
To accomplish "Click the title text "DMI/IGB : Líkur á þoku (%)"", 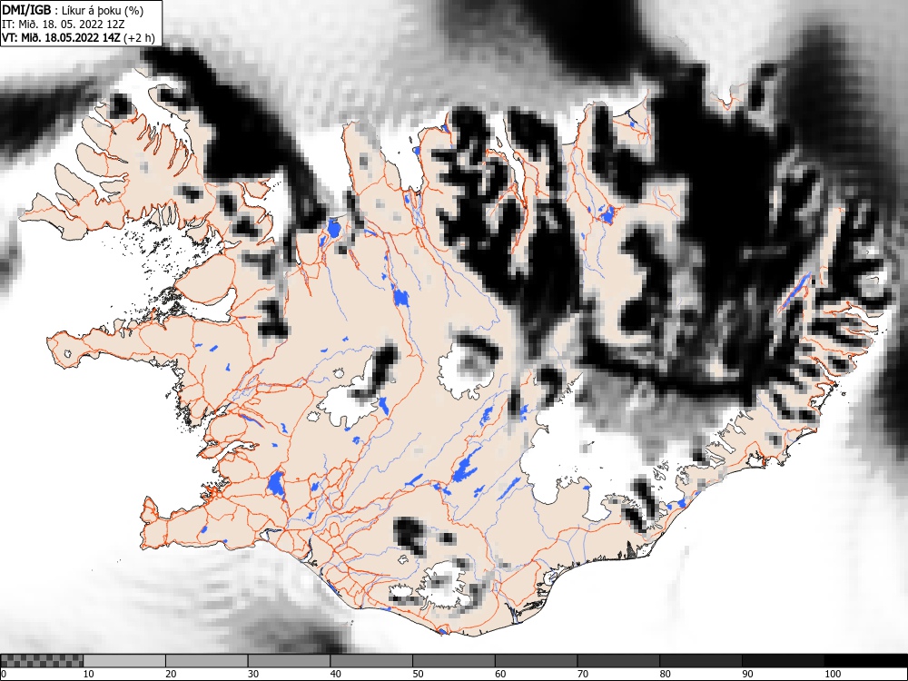I will [x=73, y=10].
